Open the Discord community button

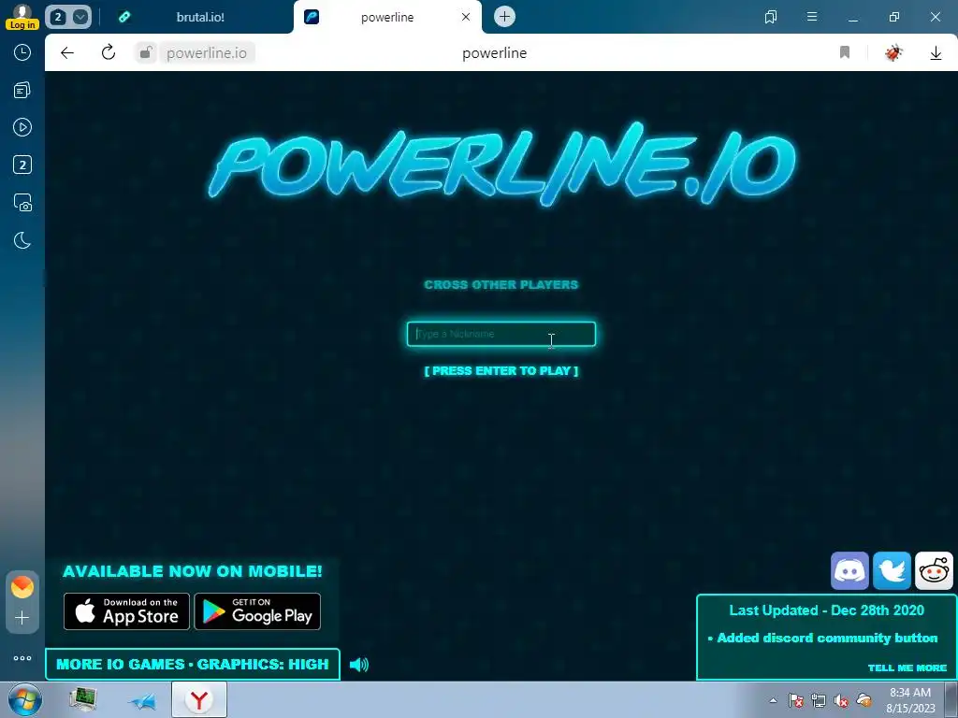click(849, 571)
